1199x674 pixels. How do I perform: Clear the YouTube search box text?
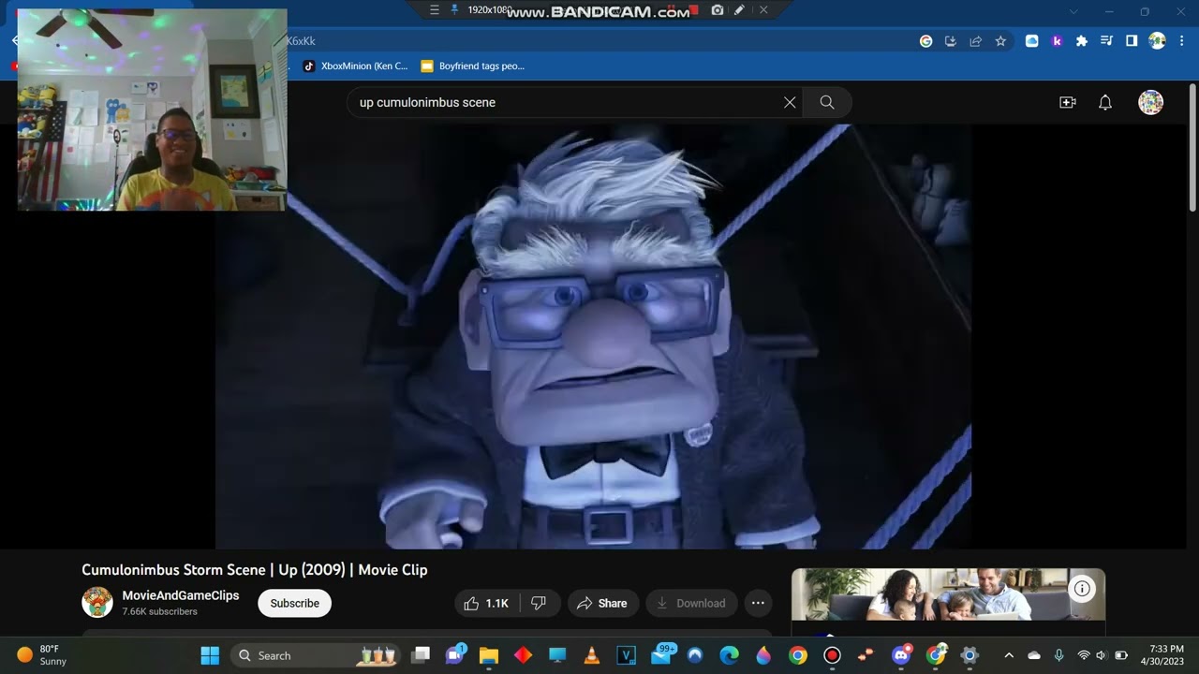[x=790, y=102]
